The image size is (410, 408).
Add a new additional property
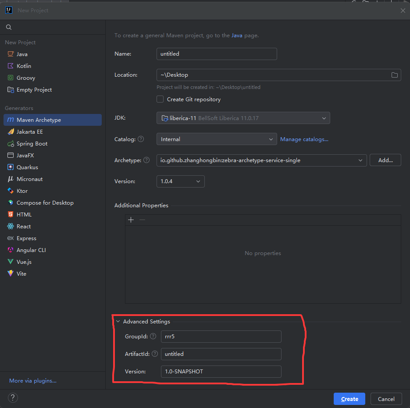point(131,220)
